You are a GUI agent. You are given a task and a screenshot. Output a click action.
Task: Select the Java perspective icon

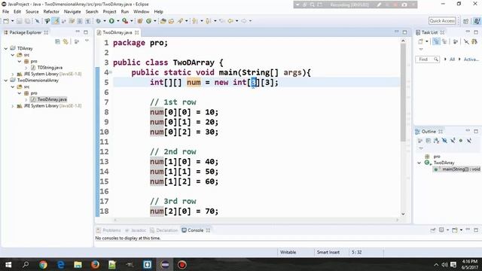pos(477,21)
